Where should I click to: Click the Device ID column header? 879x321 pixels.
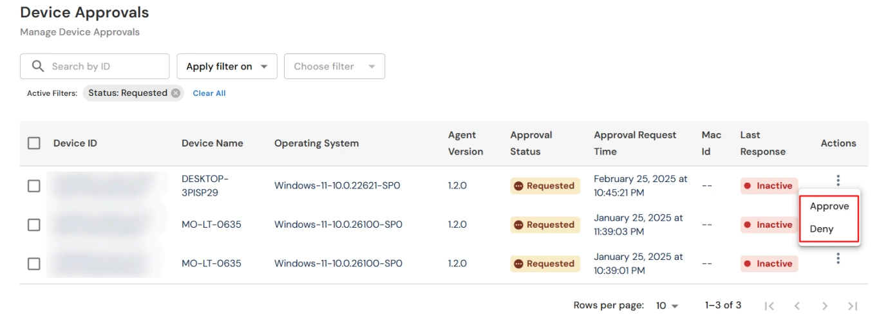point(75,143)
